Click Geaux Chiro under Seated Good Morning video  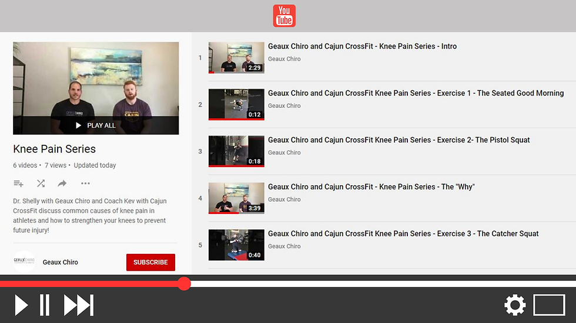[x=284, y=106]
